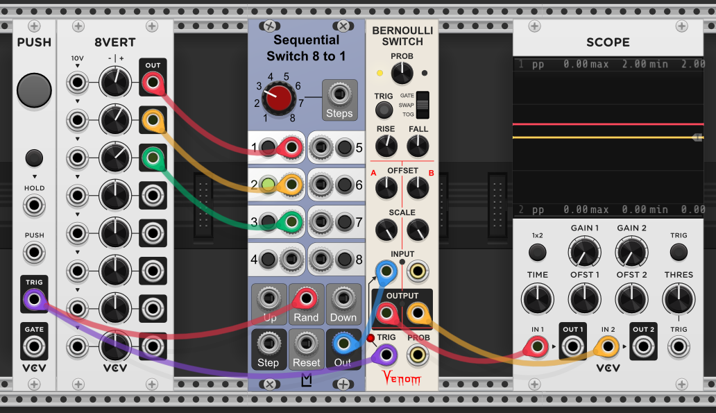Click the Sequential Switch Down trigger jack
The height and width of the screenshot is (413, 716).
[x=343, y=299]
